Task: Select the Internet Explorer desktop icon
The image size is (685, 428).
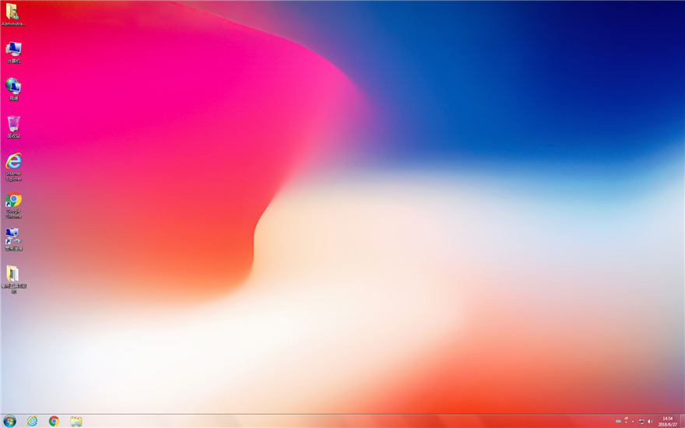Action: coord(13,167)
